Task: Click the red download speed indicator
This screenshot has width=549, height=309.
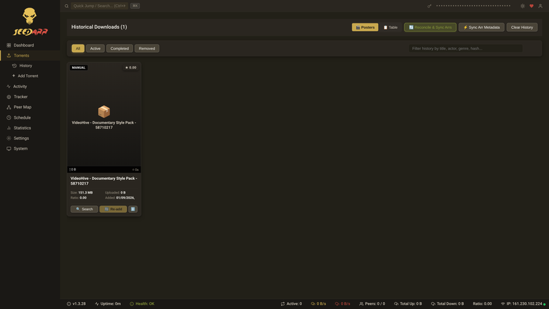Action: 342,304
